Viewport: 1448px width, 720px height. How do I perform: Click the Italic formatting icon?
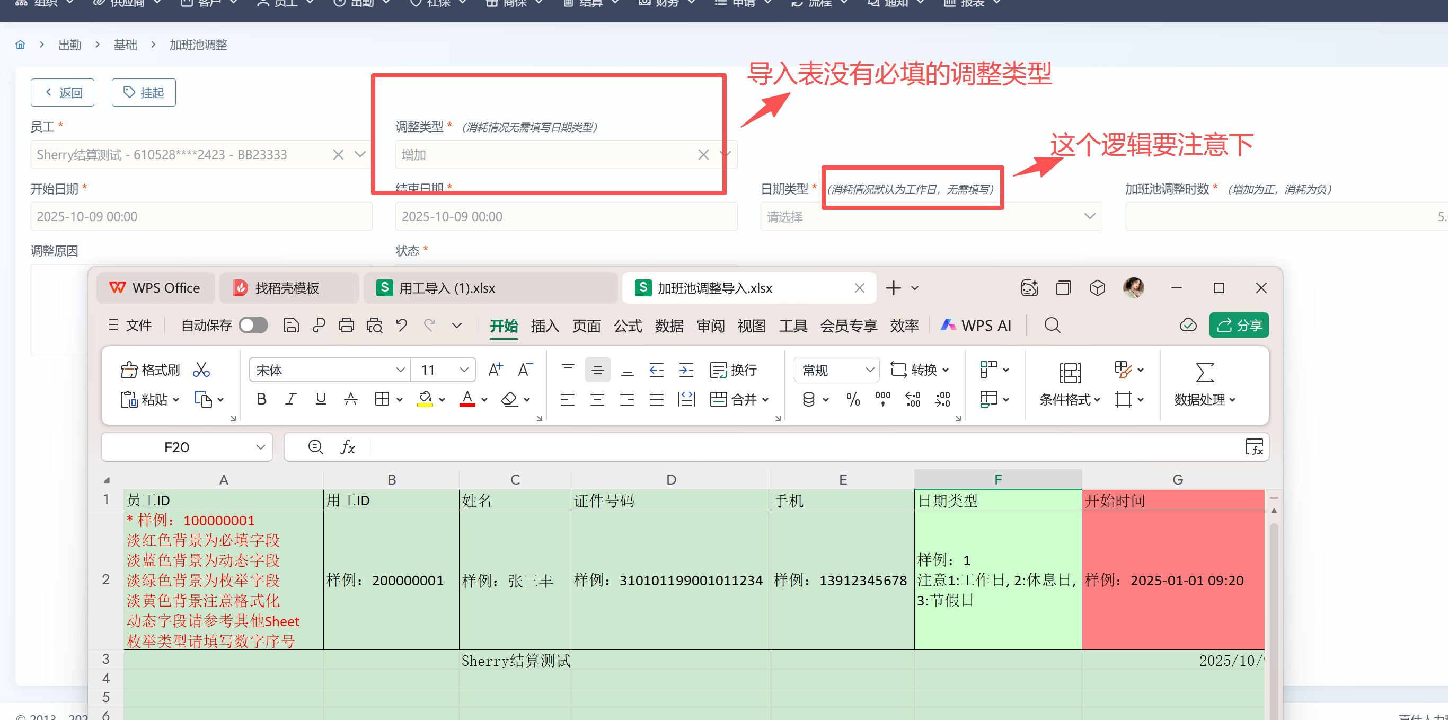(x=290, y=399)
